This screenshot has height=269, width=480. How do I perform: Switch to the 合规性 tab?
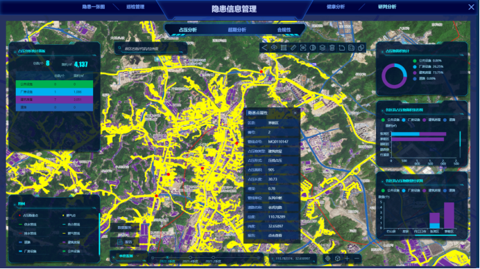click(284, 30)
